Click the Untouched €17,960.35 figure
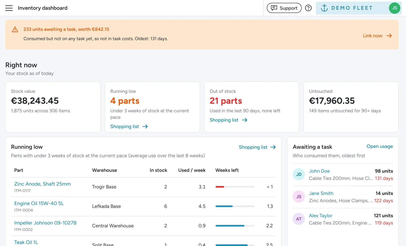This screenshot has width=406, height=246. coord(332,101)
